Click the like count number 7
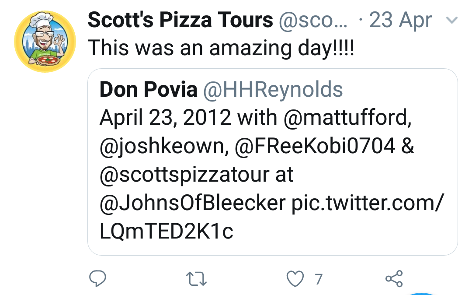The image size is (472, 295). (319, 279)
